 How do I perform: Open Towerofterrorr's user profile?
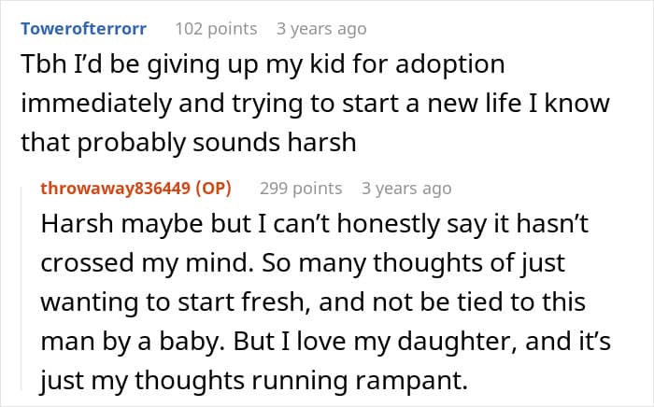83,29
